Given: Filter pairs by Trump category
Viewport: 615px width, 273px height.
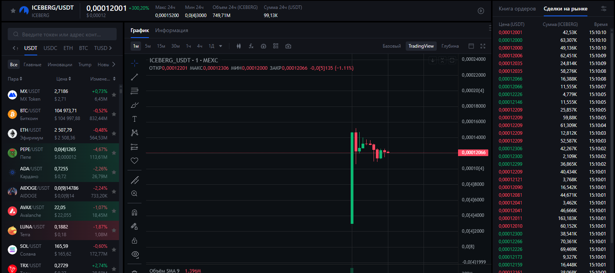Looking at the screenshot, I should (85, 65).
